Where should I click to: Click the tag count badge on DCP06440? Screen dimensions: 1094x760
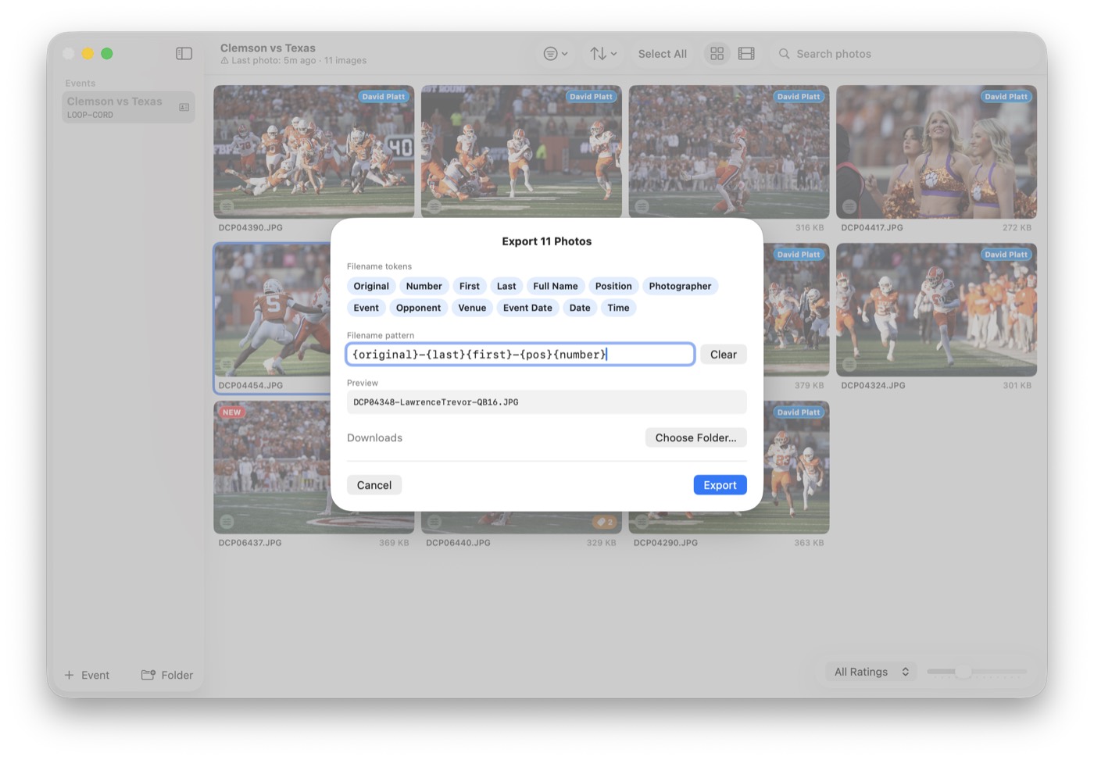tap(605, 522)
